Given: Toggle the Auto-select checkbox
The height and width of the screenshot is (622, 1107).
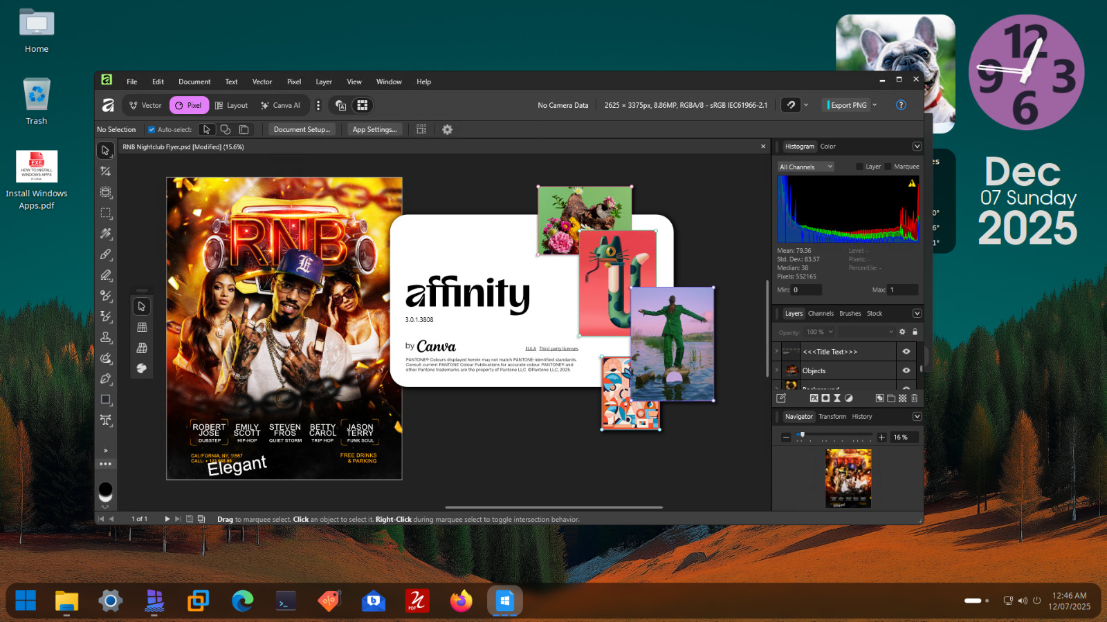Looking at the screenshot, I should coord(152,129).
